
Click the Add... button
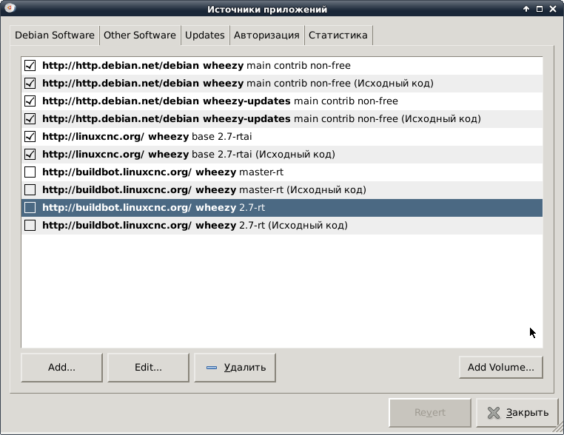[x=62, y=368]
